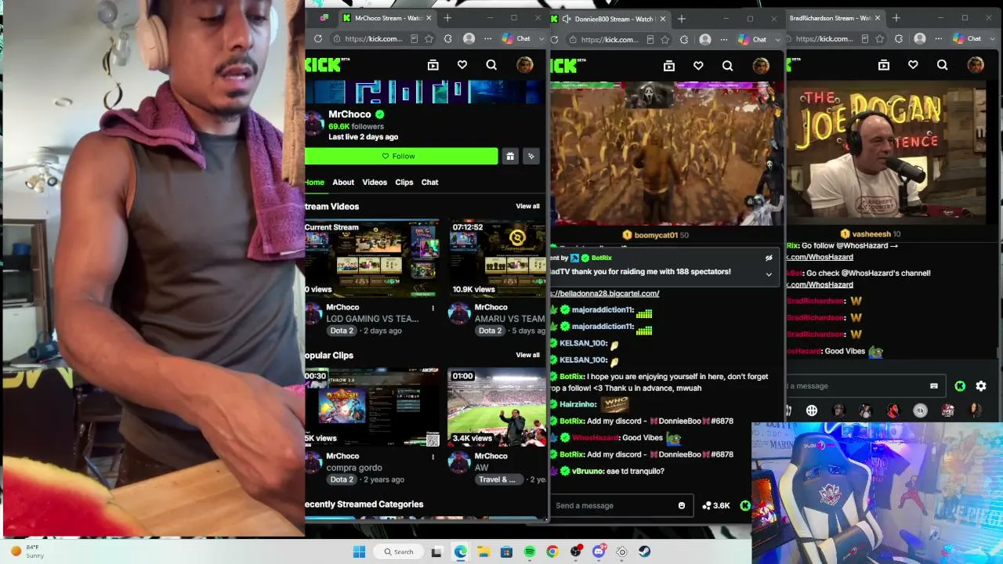
Task: Open Copilot Chat in MrChoco window
Action: [517, 38]
